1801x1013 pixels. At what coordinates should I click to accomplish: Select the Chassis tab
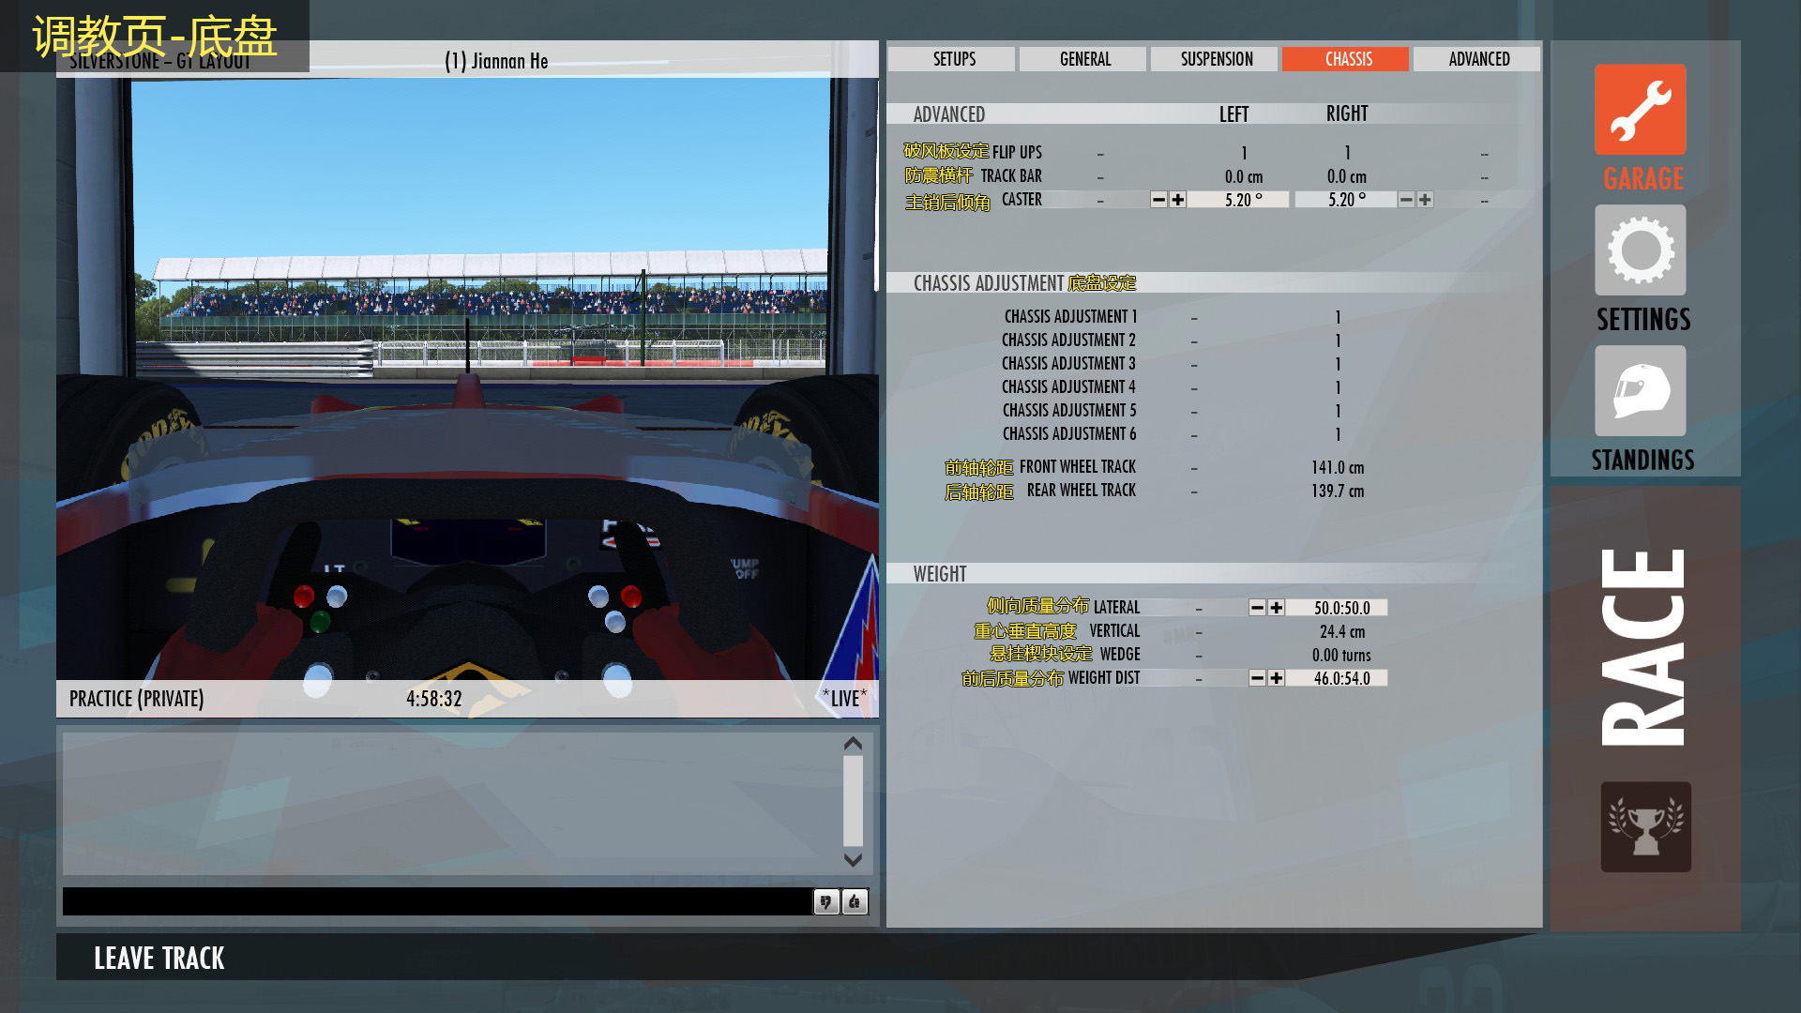[x=1345, y=59]
